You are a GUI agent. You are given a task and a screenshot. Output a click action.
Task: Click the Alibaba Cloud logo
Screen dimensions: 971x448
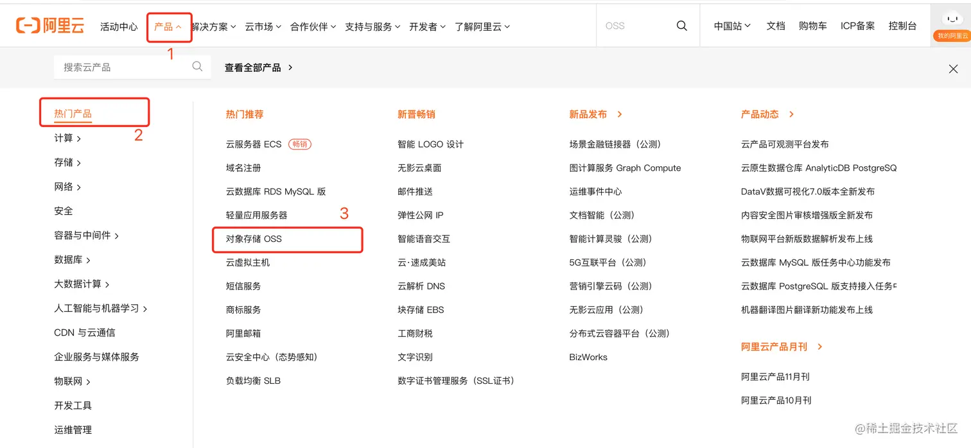click(x=50, y=26)
